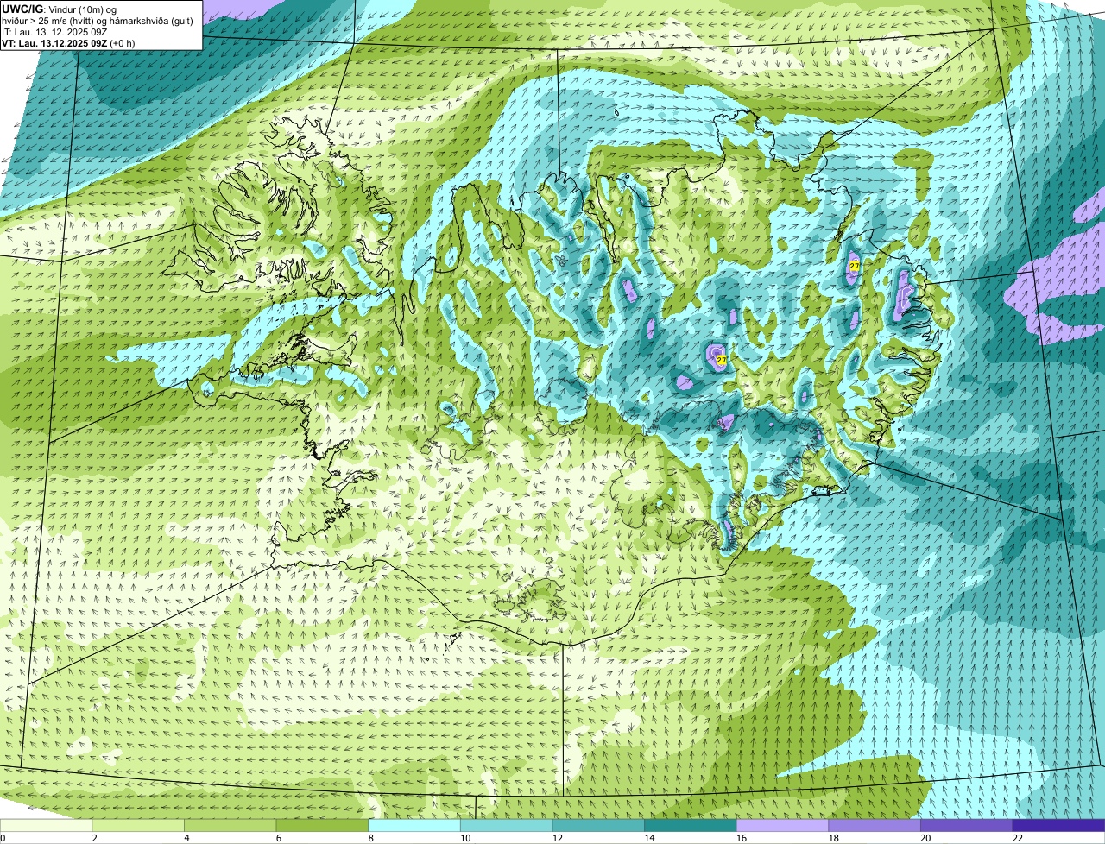Screen dimensions: 1105x844
Task: Select the above-22 m/s deep indigo scale swatch
Action: pyautogui.click(x=1058, y=826)
